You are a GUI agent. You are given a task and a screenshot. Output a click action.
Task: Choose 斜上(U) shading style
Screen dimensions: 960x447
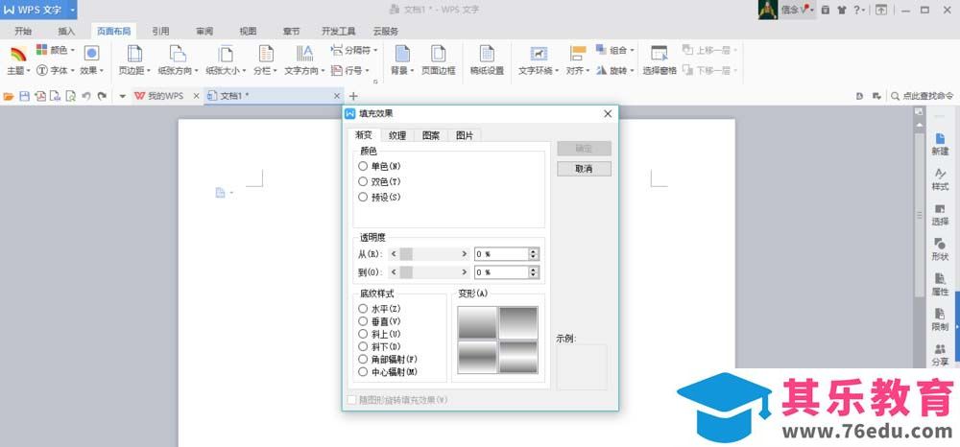[363, 334]
